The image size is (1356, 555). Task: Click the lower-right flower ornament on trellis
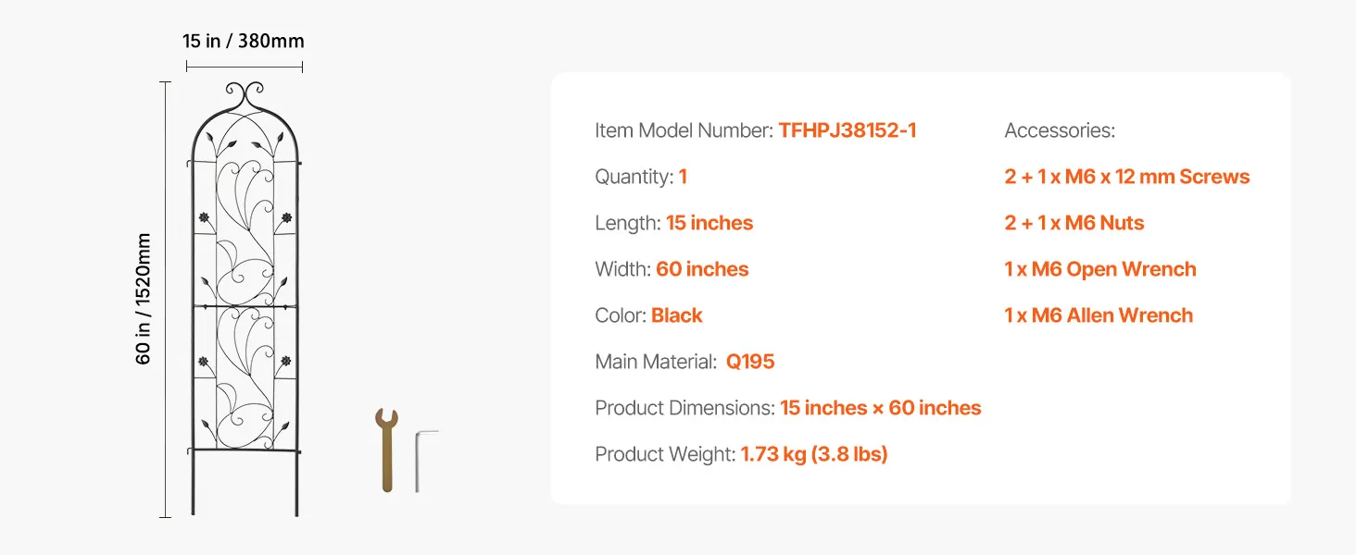285,361
